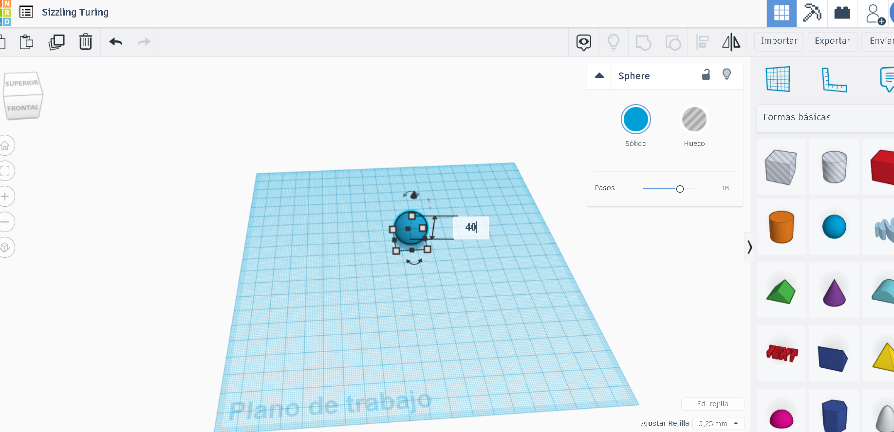Screen dimensions: 894x432
Task: Activate the Mirror flip tool
Action: point(731,42)
